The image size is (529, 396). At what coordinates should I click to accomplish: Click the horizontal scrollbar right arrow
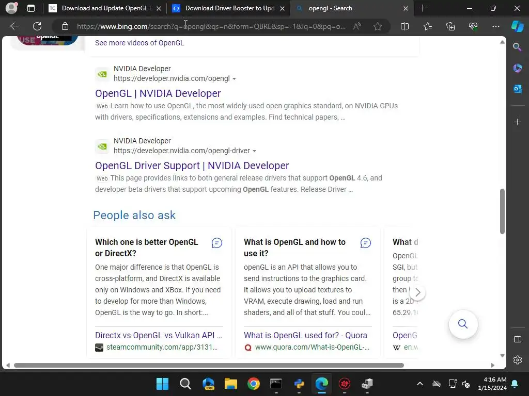[492, 366]
